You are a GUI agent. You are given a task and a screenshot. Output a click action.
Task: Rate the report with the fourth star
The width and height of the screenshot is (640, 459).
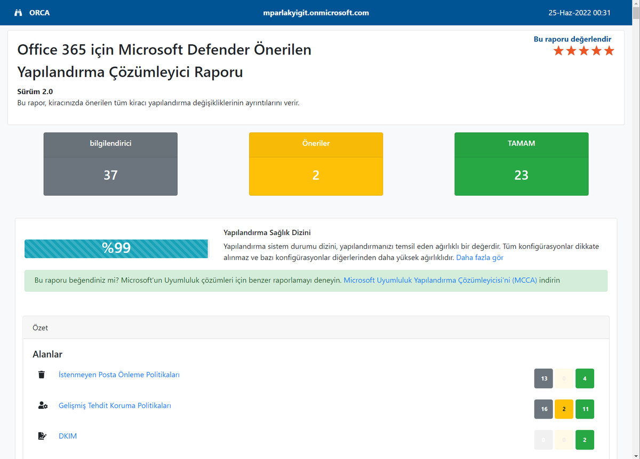click(596, 51)
